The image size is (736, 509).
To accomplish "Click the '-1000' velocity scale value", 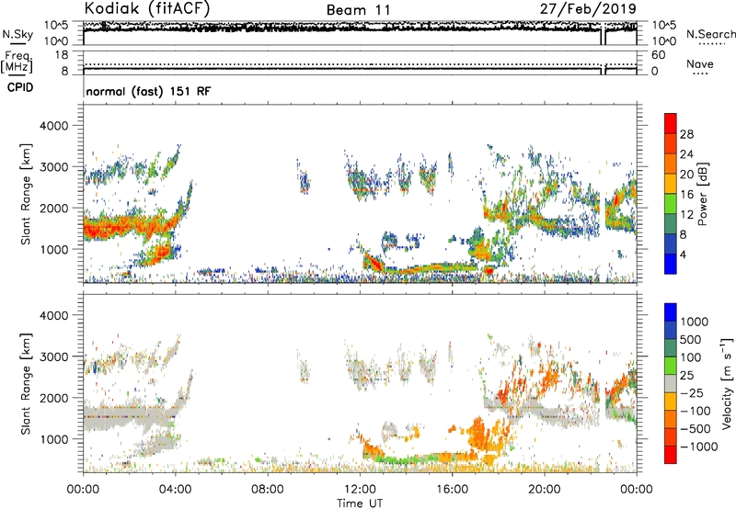I will click(x=699, y=447).
